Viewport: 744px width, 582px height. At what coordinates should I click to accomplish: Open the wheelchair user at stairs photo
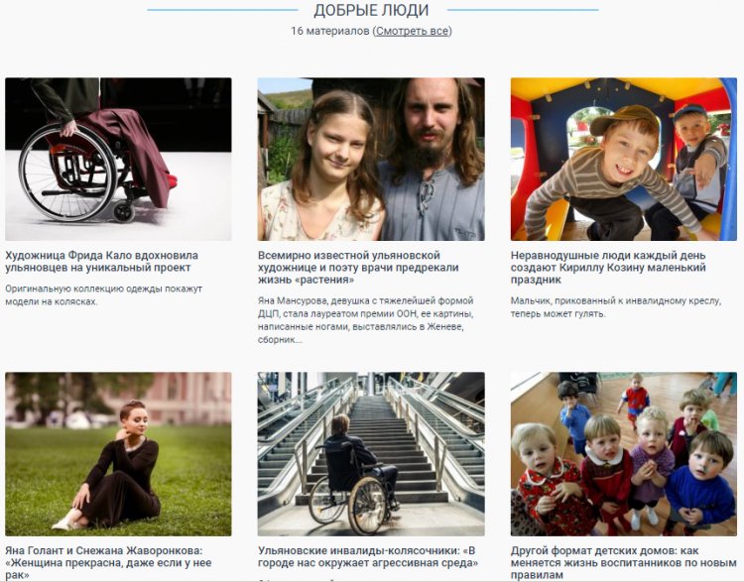pos(371,454)
